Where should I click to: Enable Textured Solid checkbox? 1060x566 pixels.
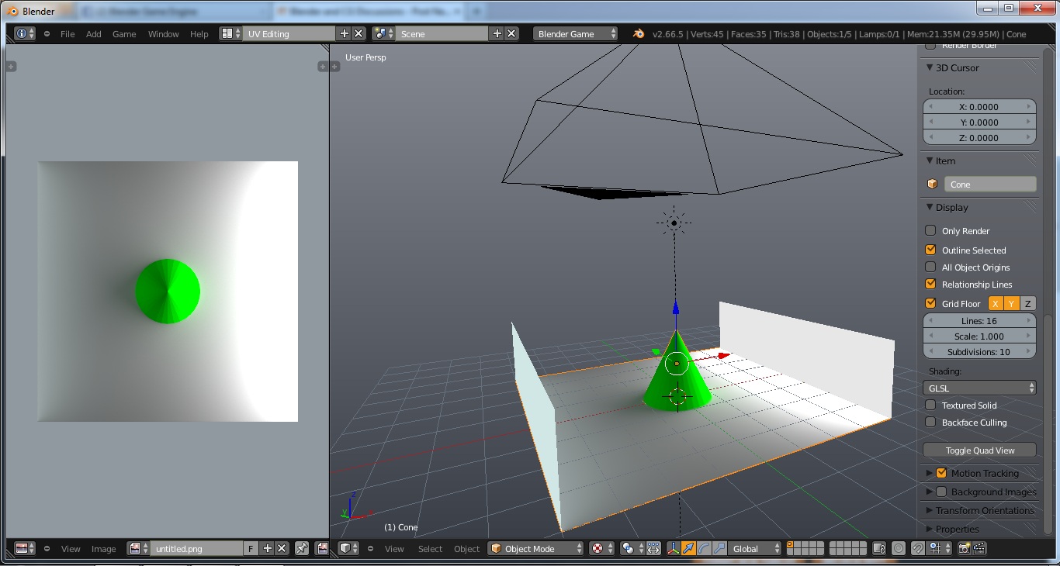click(x=930, y=405)
